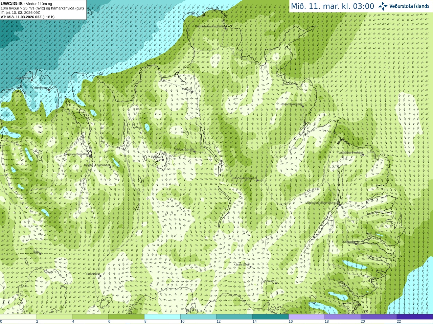Click the Raufarhafnarflugvöllur station label

210,26
